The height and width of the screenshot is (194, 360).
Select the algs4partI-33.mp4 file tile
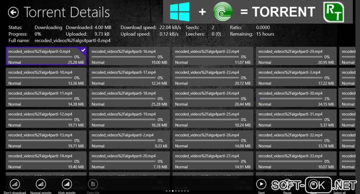296,161
